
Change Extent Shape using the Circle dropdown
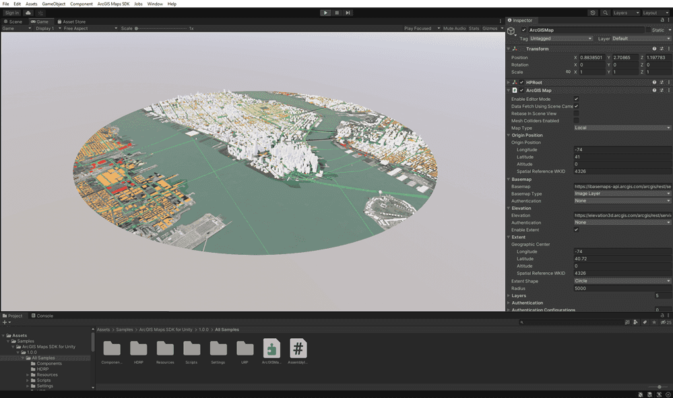(x=621, y=280)
